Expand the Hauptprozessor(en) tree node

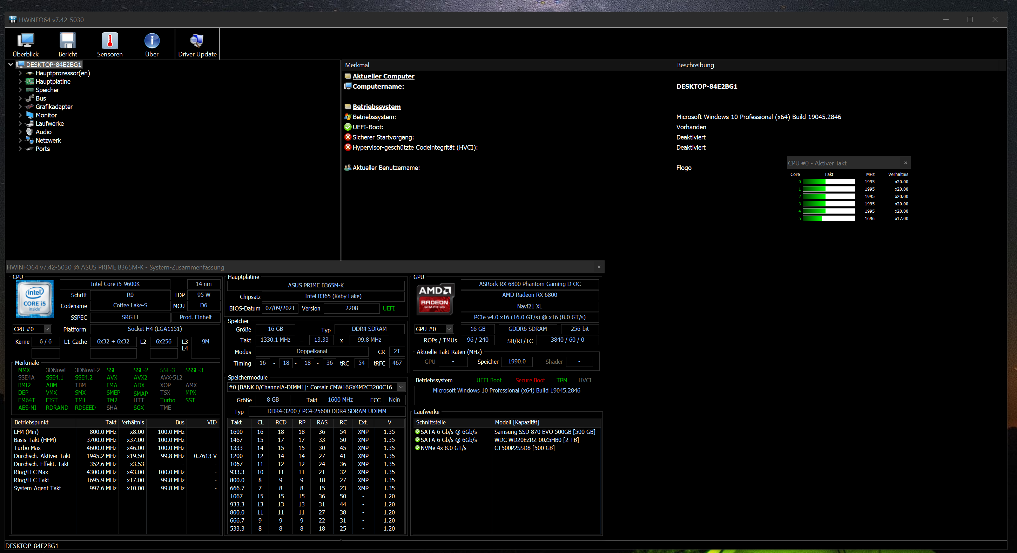click(20, 73)
